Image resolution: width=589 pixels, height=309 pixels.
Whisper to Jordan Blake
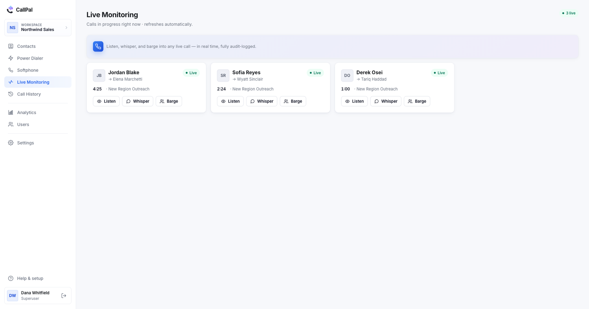click(138, 101)
